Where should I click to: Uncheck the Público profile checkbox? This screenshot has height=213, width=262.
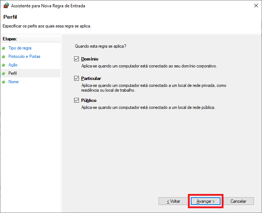77,100
